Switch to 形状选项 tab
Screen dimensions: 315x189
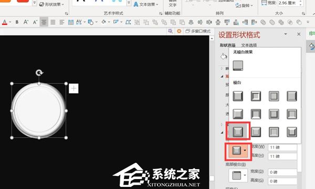(x=228, y=45)
